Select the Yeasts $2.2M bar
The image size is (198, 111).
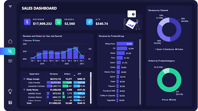coord(121,53)
